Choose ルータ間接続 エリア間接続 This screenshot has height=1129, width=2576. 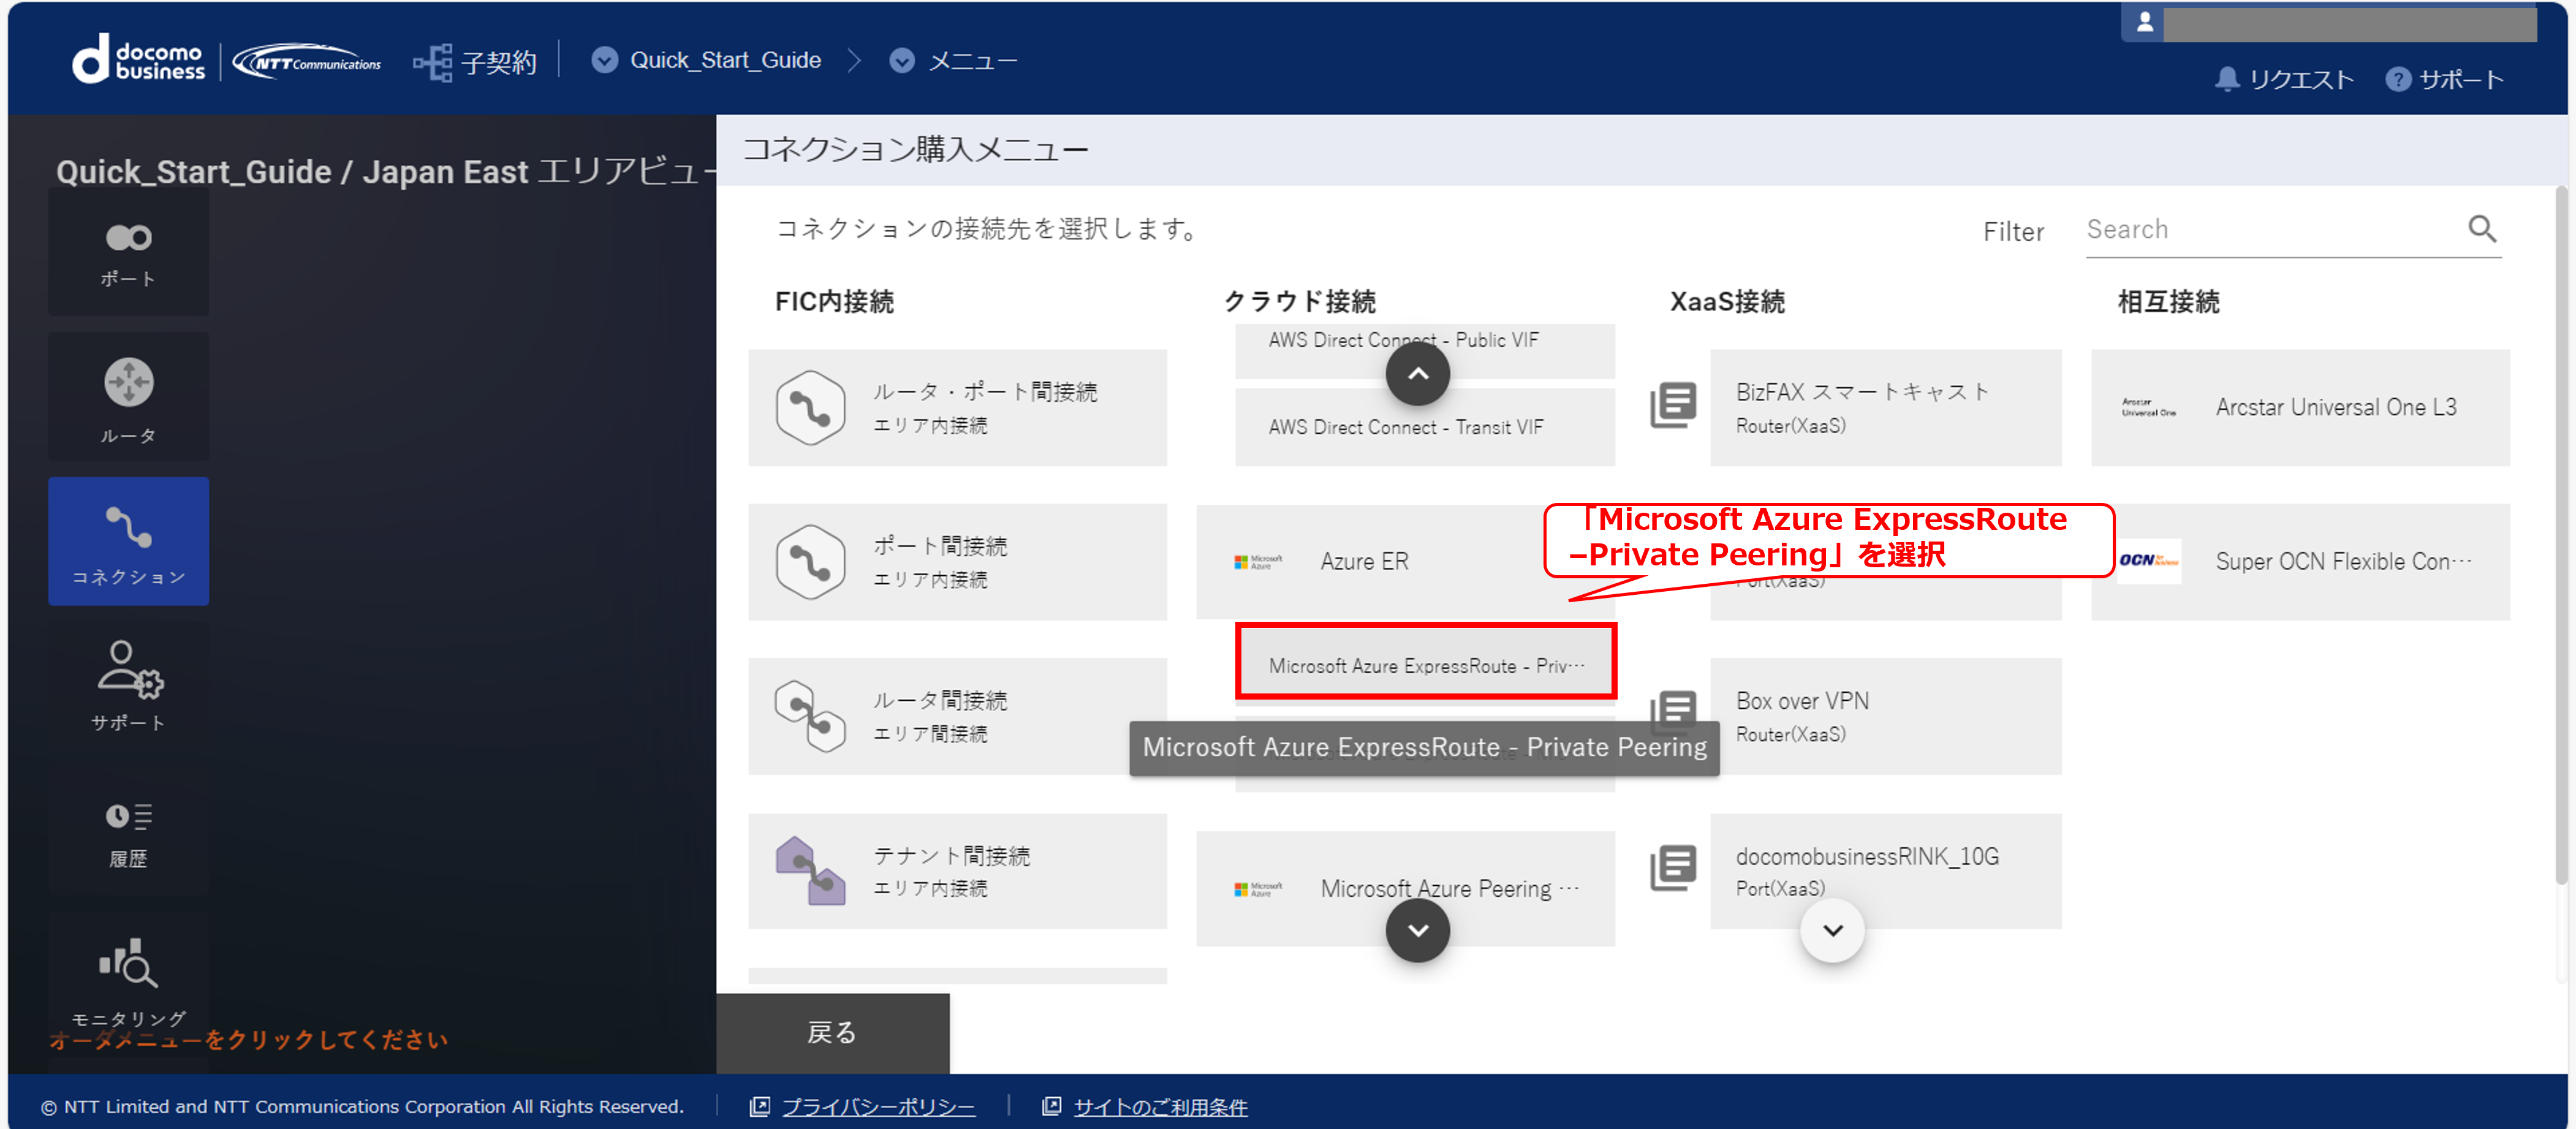tap(957, 716)
